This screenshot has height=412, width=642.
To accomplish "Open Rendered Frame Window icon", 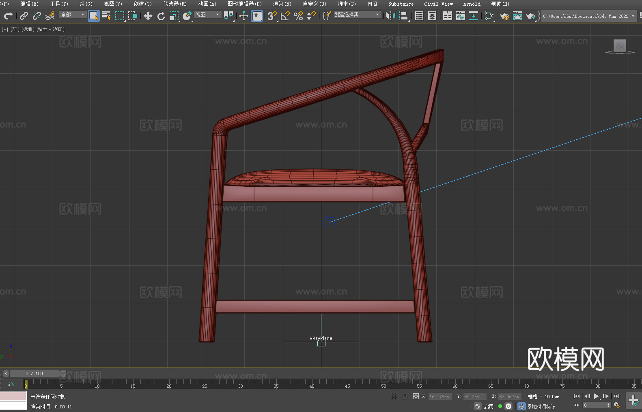I will 517,16.
